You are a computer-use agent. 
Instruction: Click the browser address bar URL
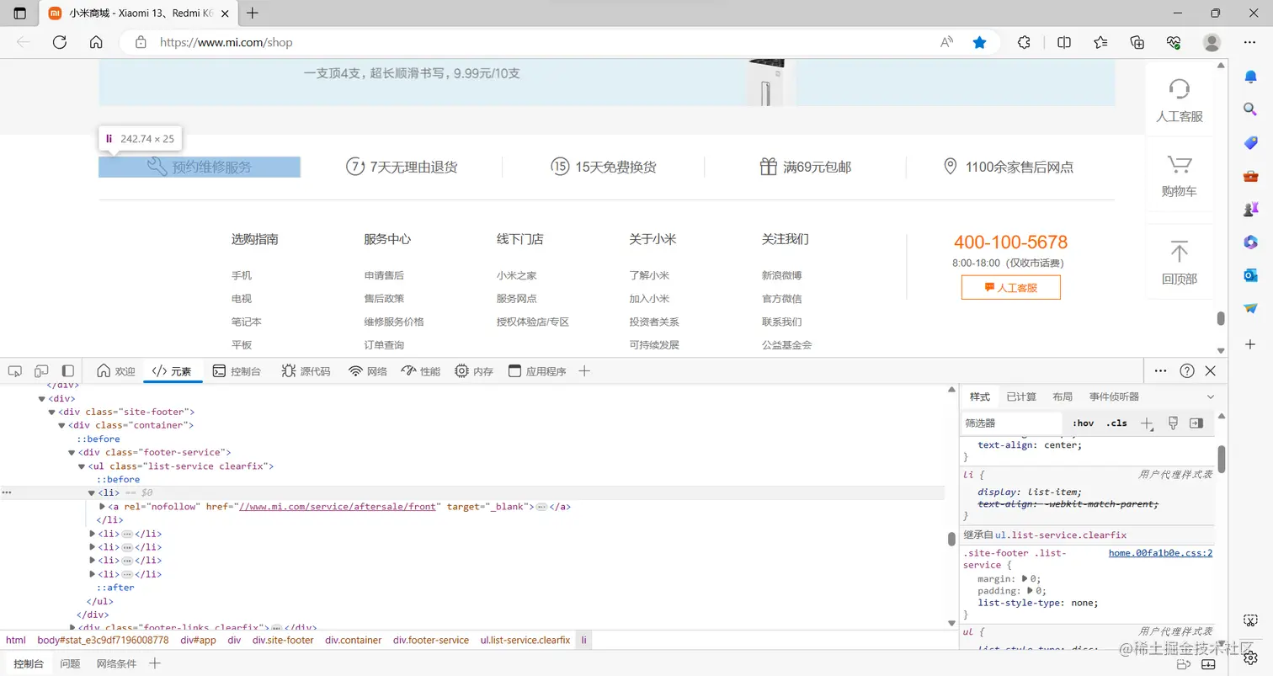click(226, 42)
